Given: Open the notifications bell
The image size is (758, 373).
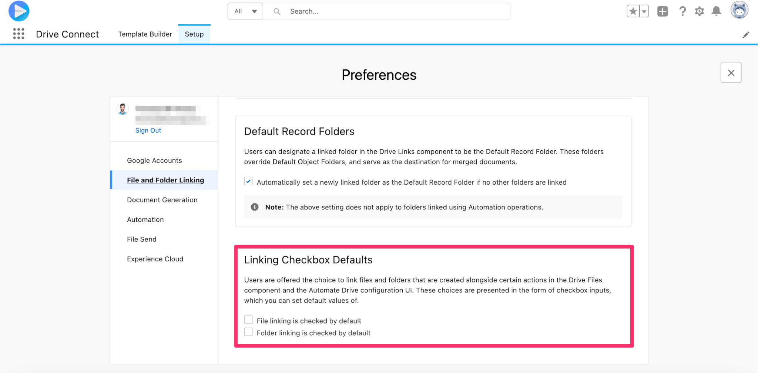Looking at the screenshot, I should click(717, 11).
